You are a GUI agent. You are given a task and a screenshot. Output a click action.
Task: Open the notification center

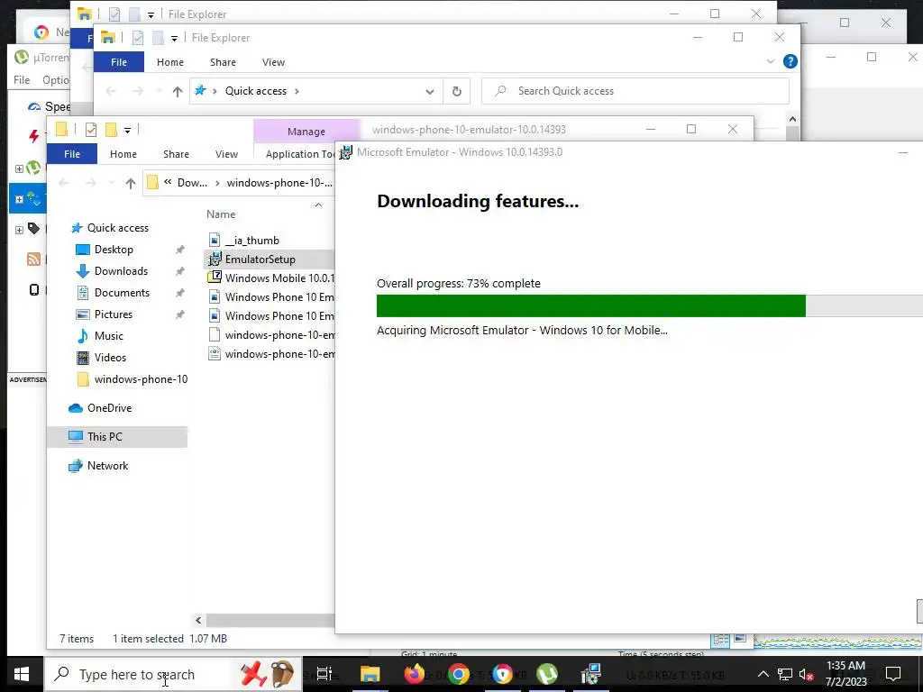tap(893, 674)
